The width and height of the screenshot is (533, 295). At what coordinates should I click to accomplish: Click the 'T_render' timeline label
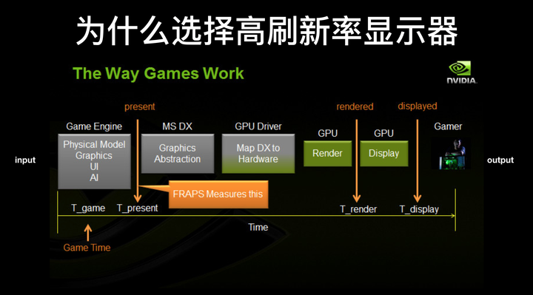coord(358,209)
